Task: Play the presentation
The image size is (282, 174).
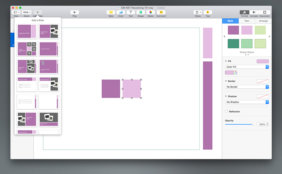Action: pyautogui.click(x=74, y=13)
